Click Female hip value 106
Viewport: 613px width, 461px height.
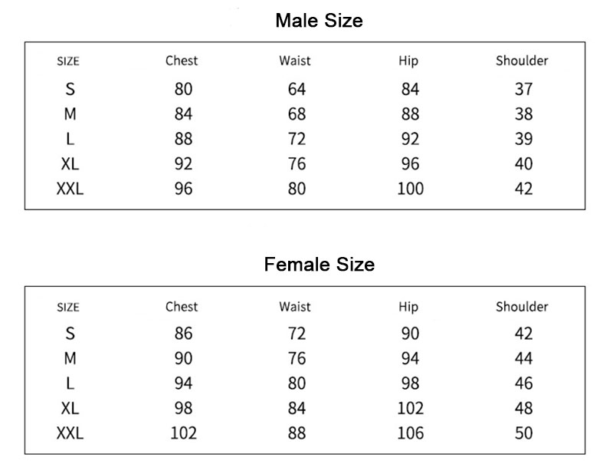(411, 433)
